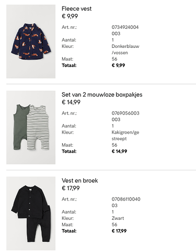Click the bold Totaal € 14,99 amount
Screen dimensions: 196x252
click(119, 151)
